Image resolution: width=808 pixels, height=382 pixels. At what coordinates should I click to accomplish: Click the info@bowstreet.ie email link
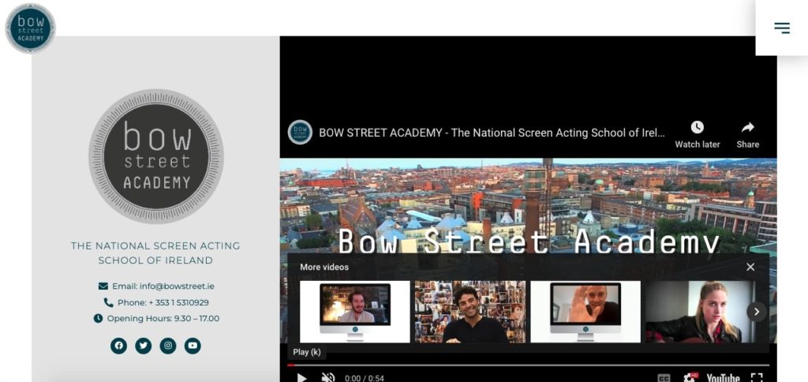point(163,286)
